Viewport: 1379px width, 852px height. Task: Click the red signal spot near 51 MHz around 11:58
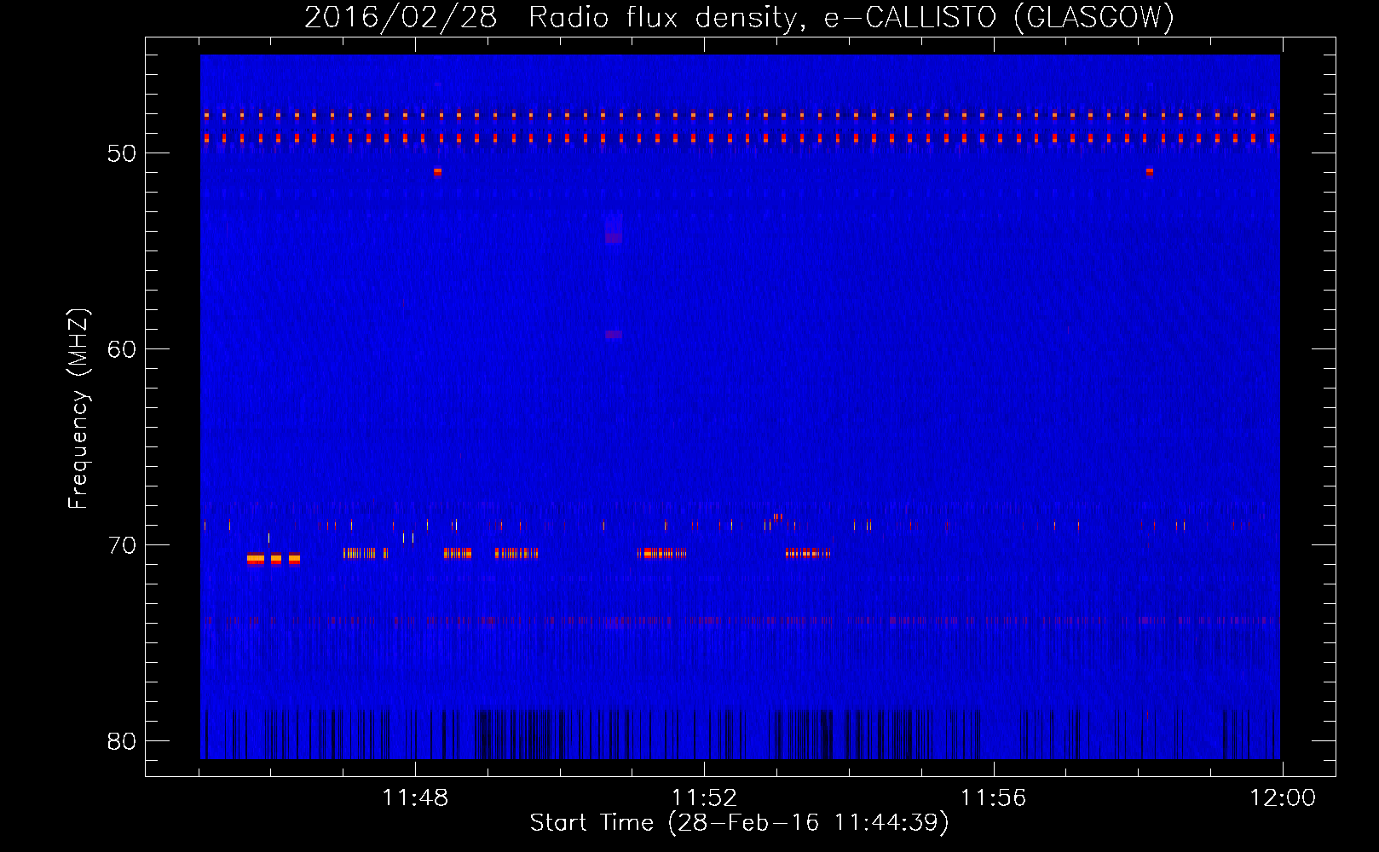[x=1150, y=171]
